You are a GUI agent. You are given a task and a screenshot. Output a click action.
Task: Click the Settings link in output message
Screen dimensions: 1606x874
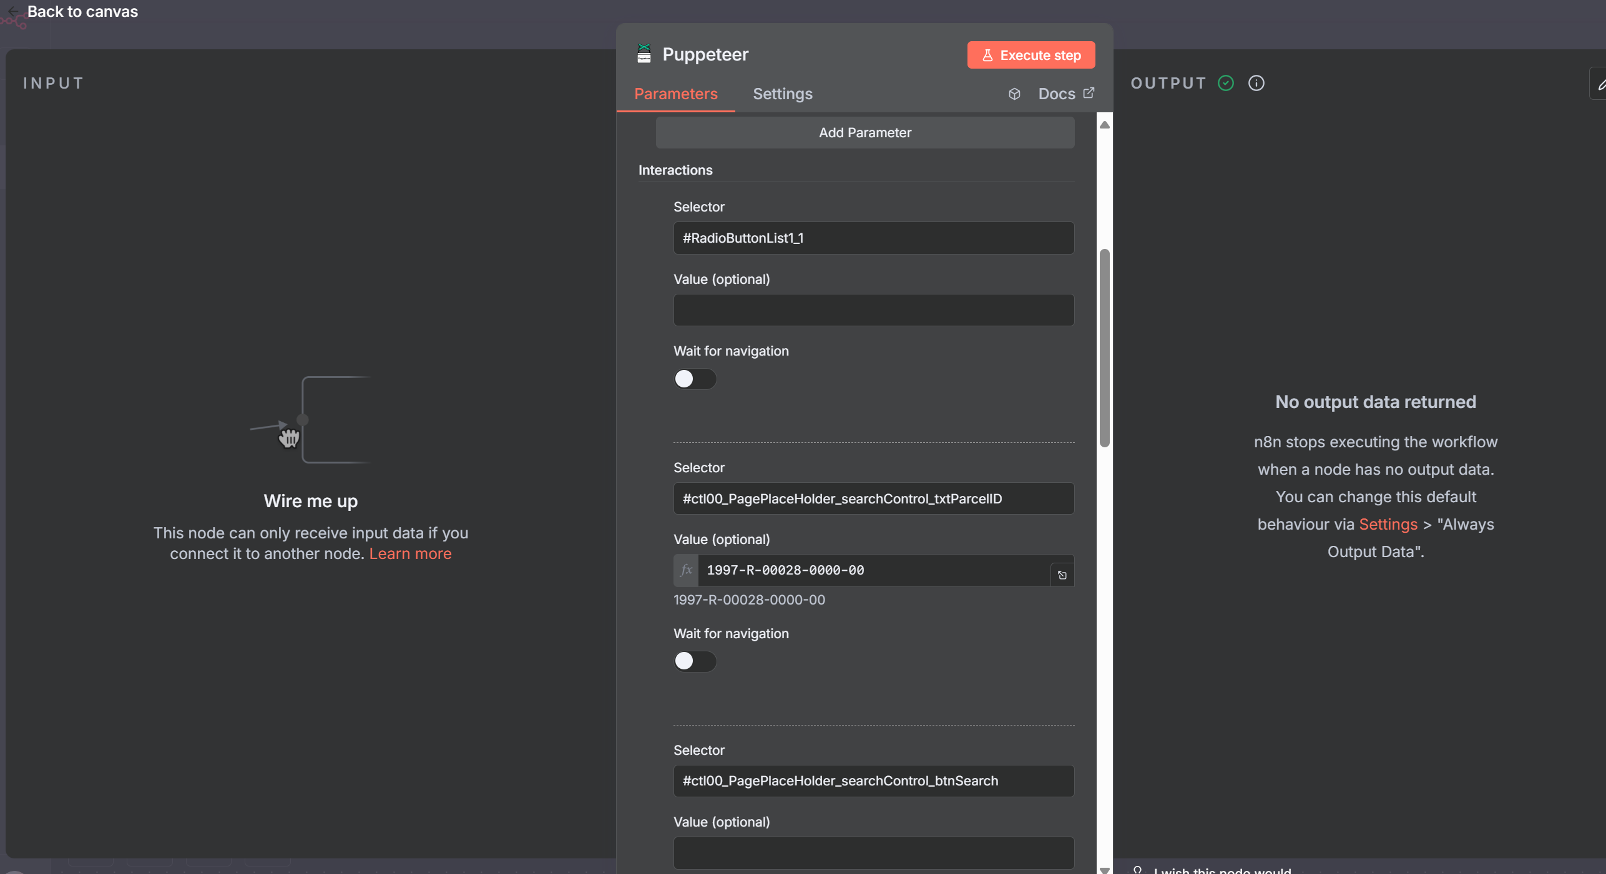[1388, 524]
